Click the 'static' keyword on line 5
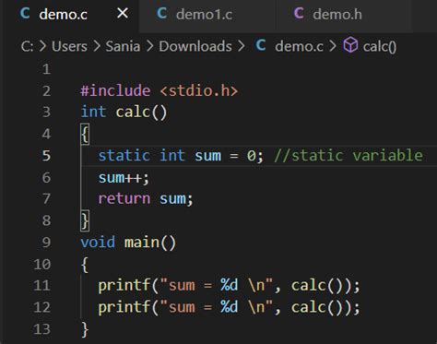Image resolution: width=437 pixels, height=344 pixels. tap(124, 156)
